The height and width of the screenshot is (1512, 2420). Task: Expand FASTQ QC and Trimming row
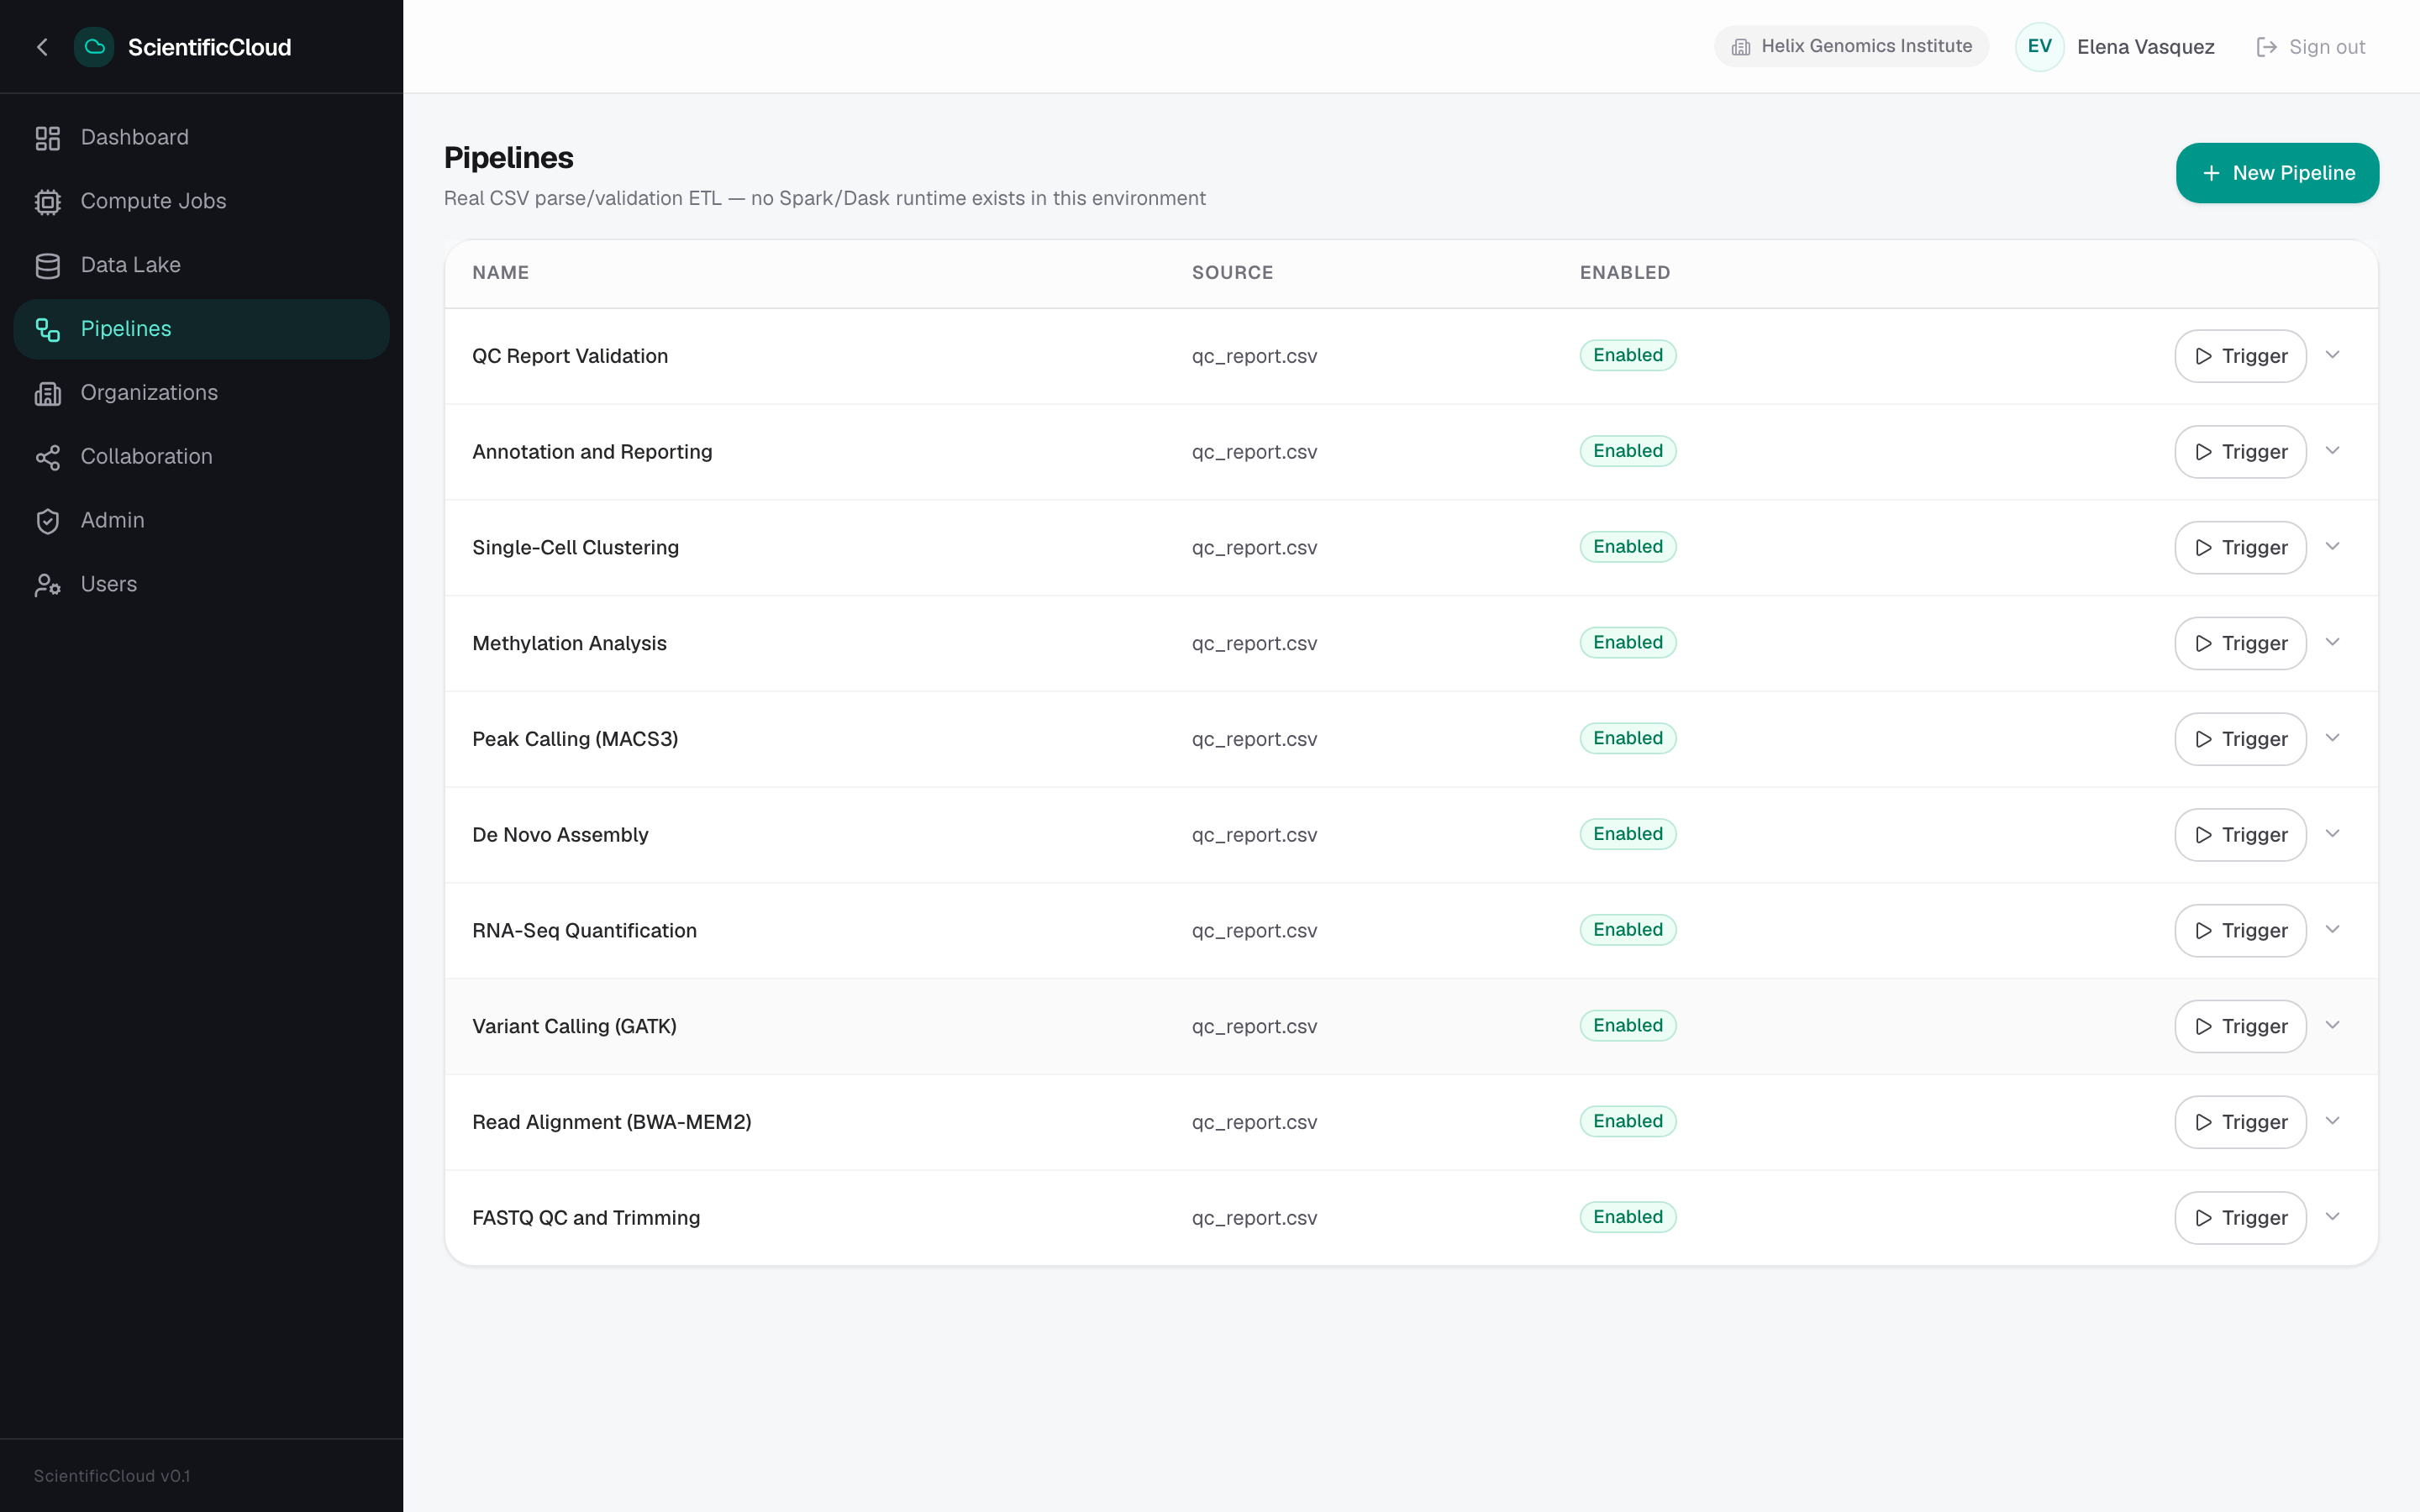click(x=2332, y=1217)
